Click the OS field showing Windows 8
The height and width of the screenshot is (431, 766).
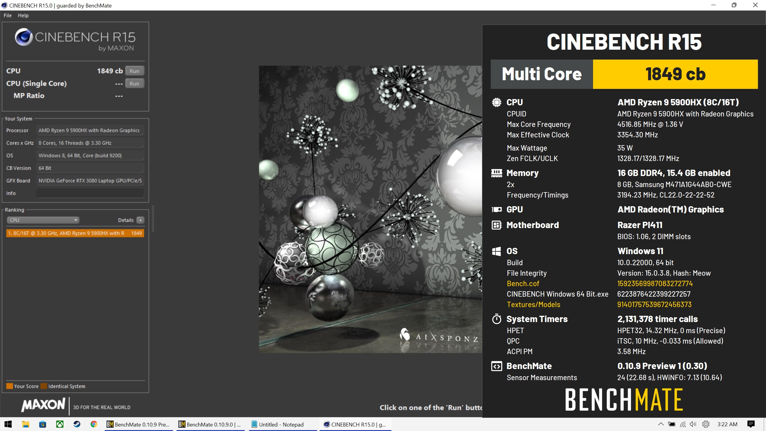[x=90, y=156]
